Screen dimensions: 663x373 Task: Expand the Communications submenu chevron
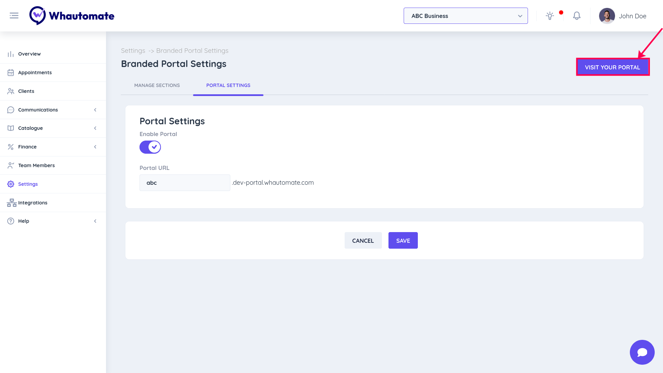(x=95, y=110)
